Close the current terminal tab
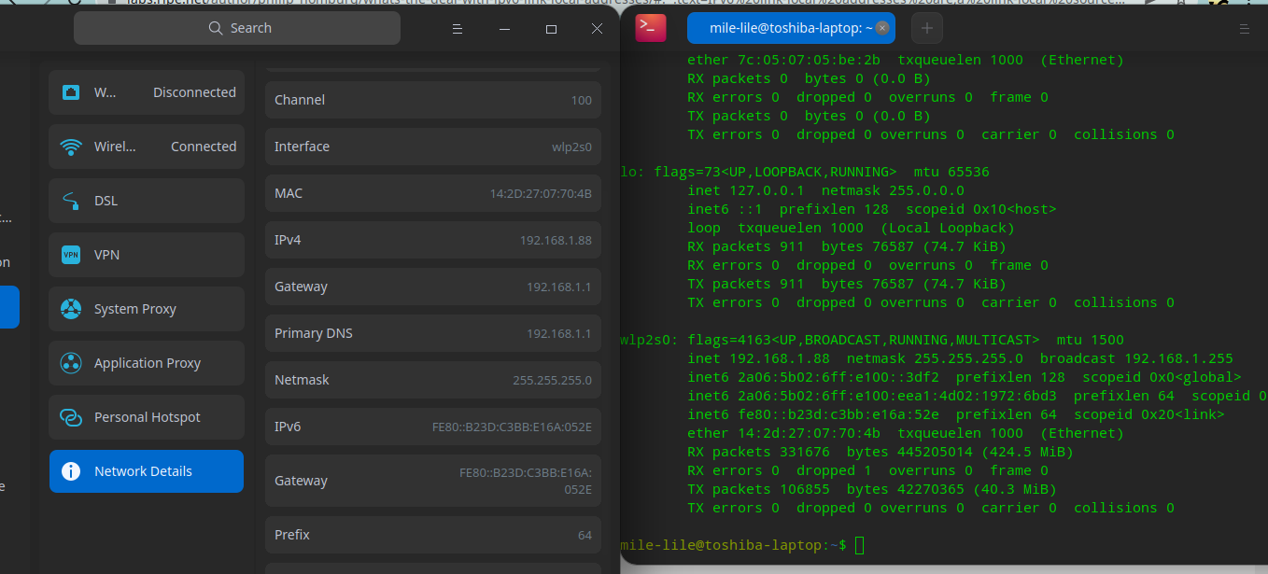1268x574 pixels. 881,28
